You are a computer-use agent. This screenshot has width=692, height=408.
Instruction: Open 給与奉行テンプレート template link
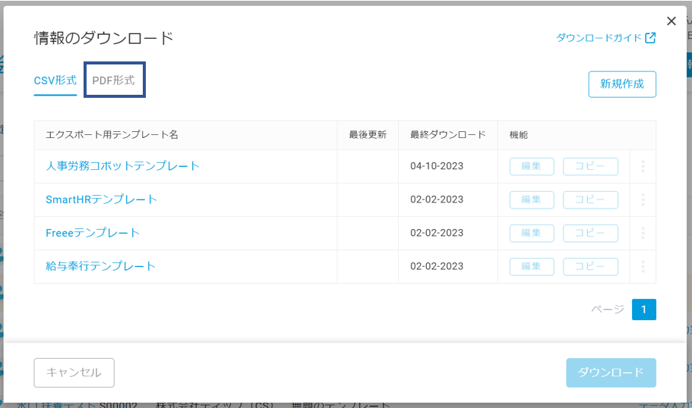tap(100, 266)
